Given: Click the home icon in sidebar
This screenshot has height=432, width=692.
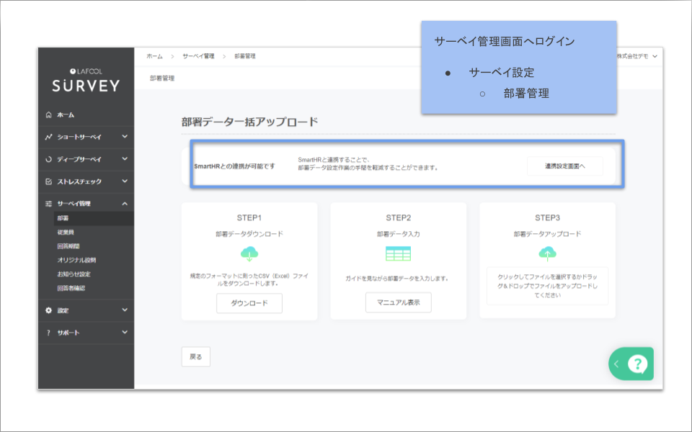Looking at the screenshot, I should (x=48, y=115).
